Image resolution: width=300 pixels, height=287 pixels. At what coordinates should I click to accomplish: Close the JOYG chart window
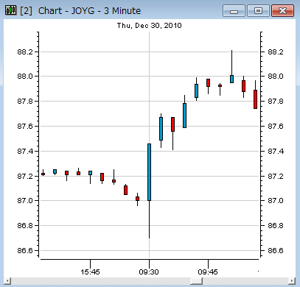pyautogui.click(x=282, y=11)
